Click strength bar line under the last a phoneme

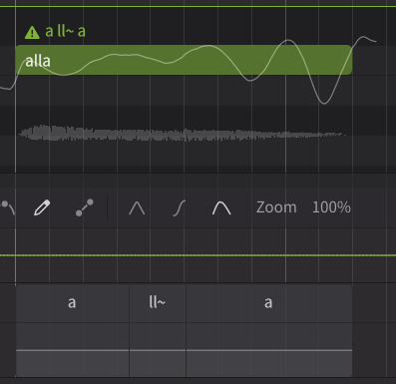tap(269, 350)
